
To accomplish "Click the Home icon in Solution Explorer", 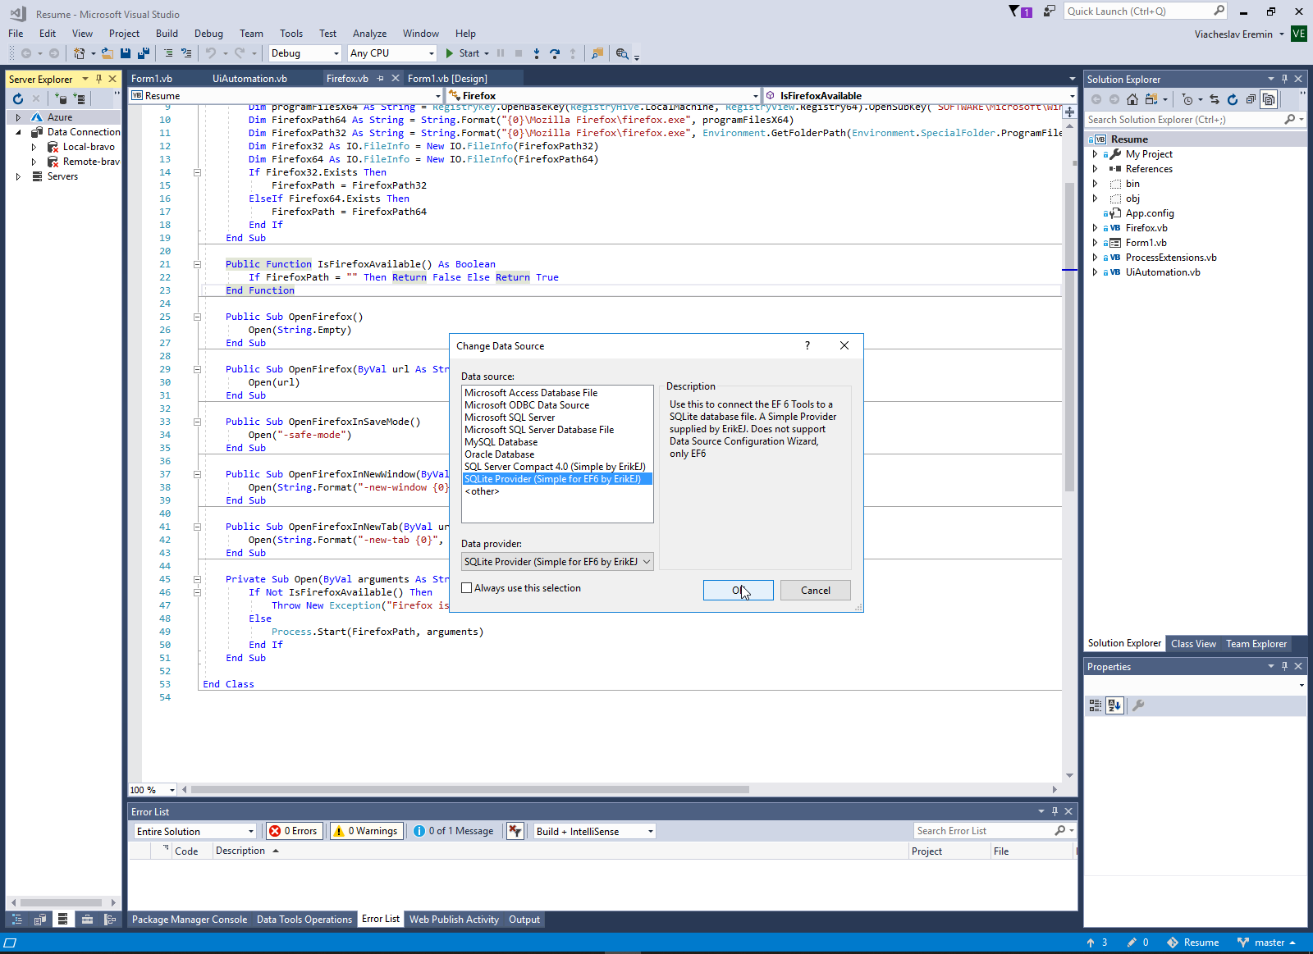I will pyautogui.click(x=1132, y=99).
